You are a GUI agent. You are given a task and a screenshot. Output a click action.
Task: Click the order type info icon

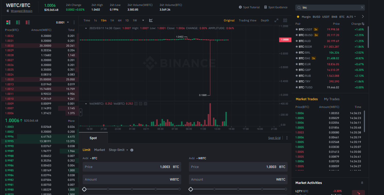132,150
